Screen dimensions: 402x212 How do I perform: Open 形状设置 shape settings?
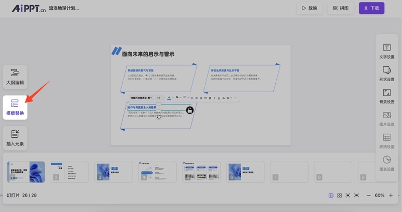point(387,74)
